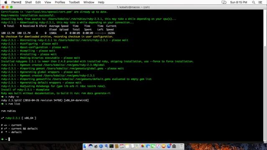Open the iTerm2 application menu
The image size is (267, 150).
click(16, 2)
